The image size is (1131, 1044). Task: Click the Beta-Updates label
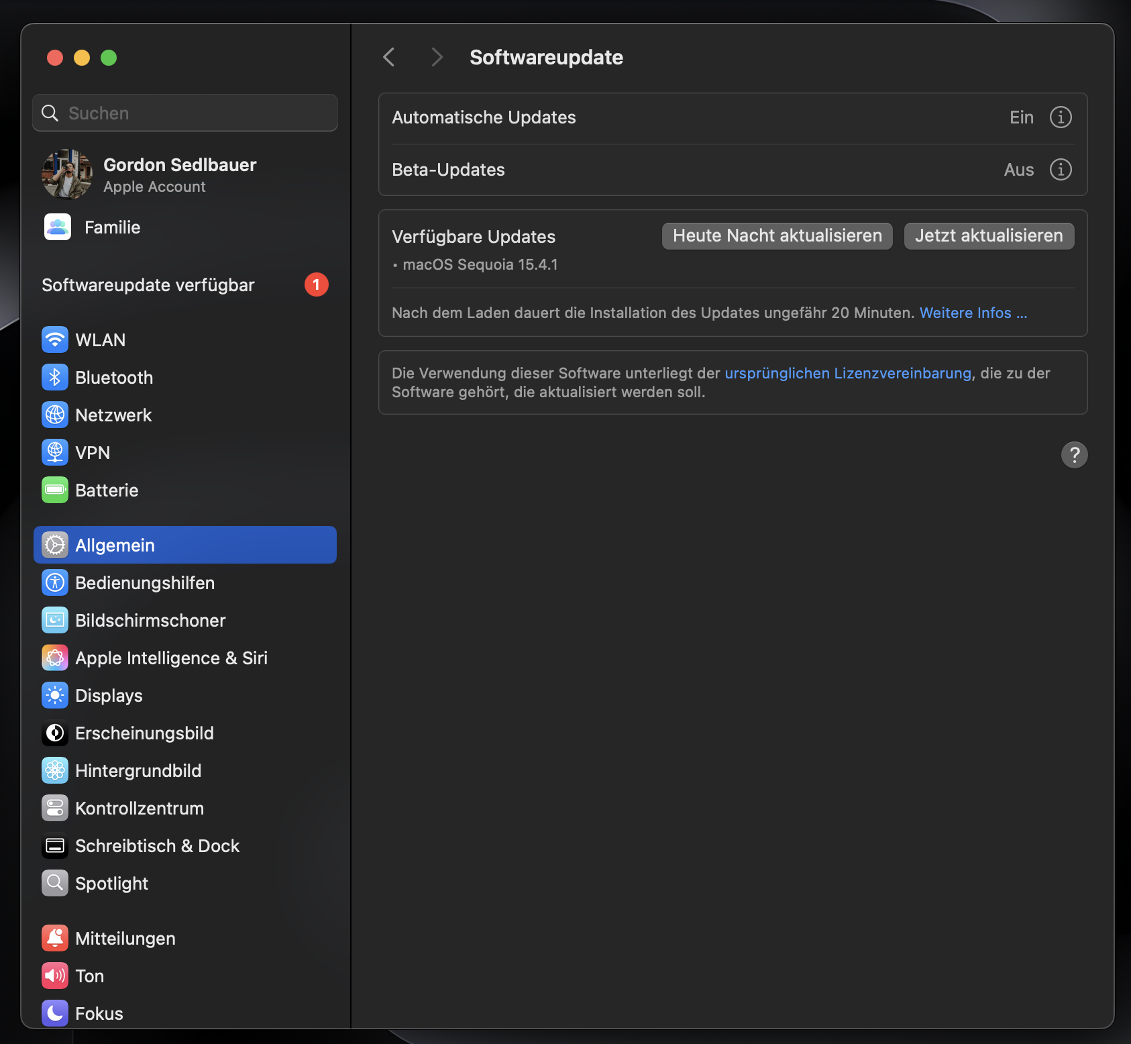[448, 170]
